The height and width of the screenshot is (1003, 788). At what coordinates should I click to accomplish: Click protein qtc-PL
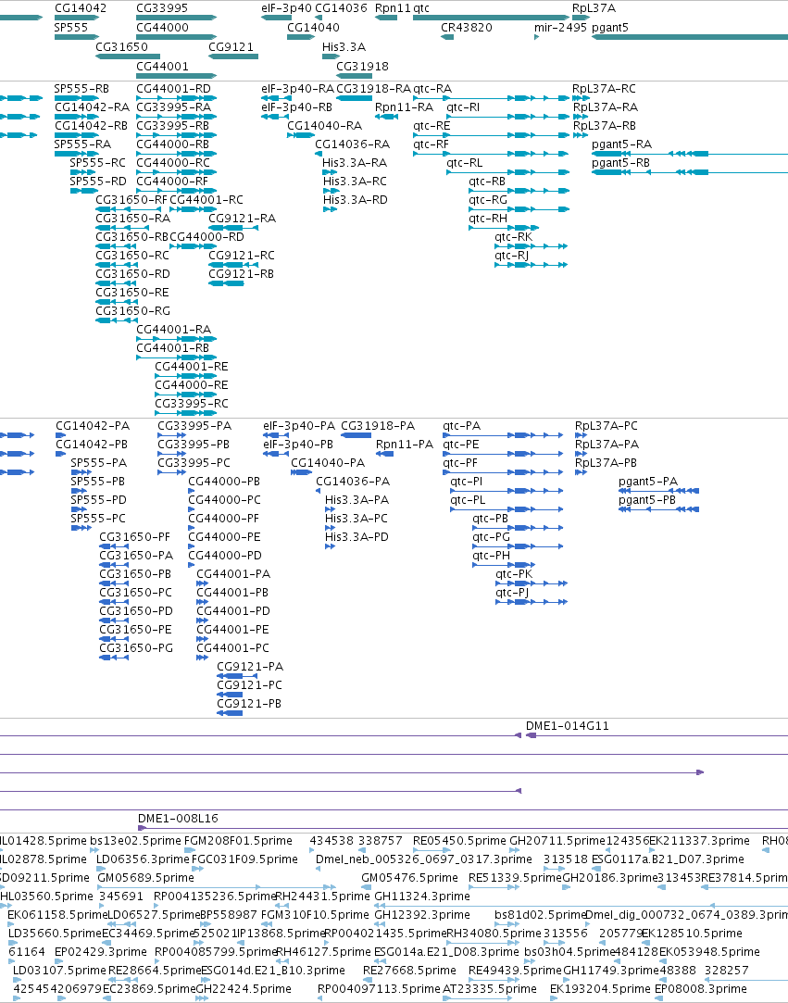point(468,499)
